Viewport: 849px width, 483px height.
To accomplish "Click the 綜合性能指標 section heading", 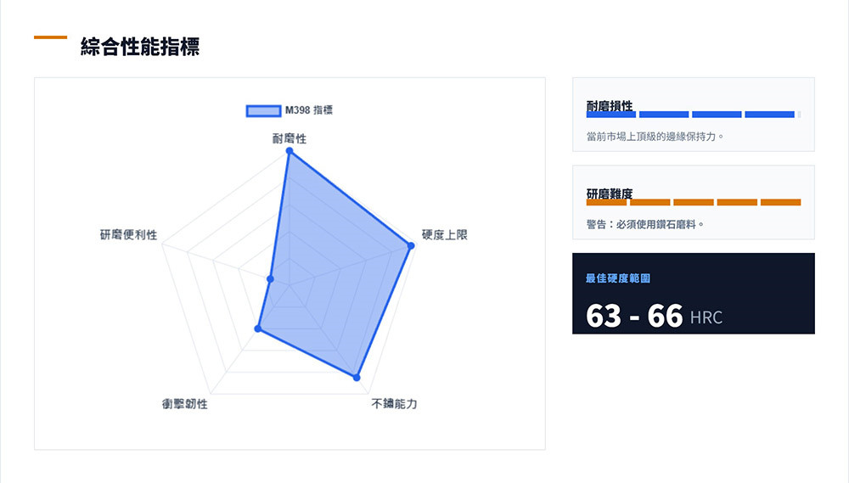I will point(140,47).
